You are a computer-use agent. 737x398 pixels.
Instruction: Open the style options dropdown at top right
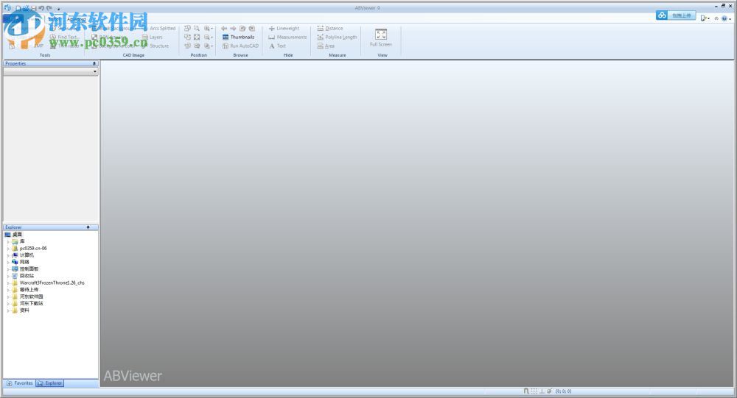pyautogui.click(x=705, y=18)
